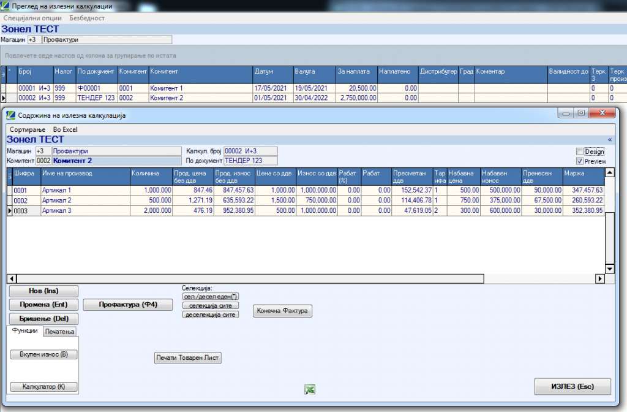Click the horizontal scrollbar thumb of the items grid

(250, 279)
